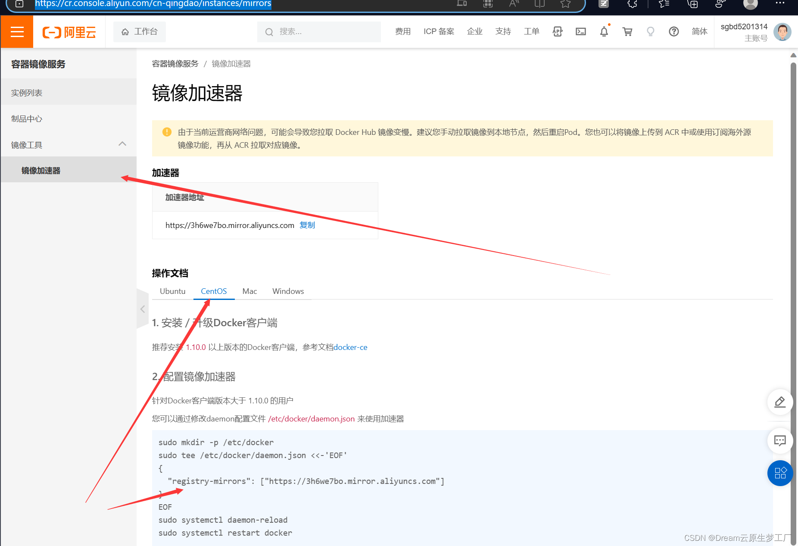The width and height of the screenshot is (798, 546).
Task: Open the 企业 menu
Action: [475, 31]
